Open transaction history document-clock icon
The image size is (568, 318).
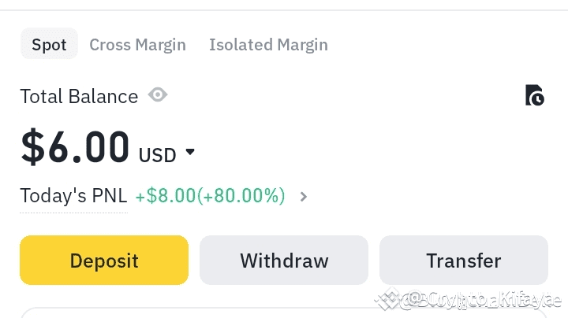(535, 95)
